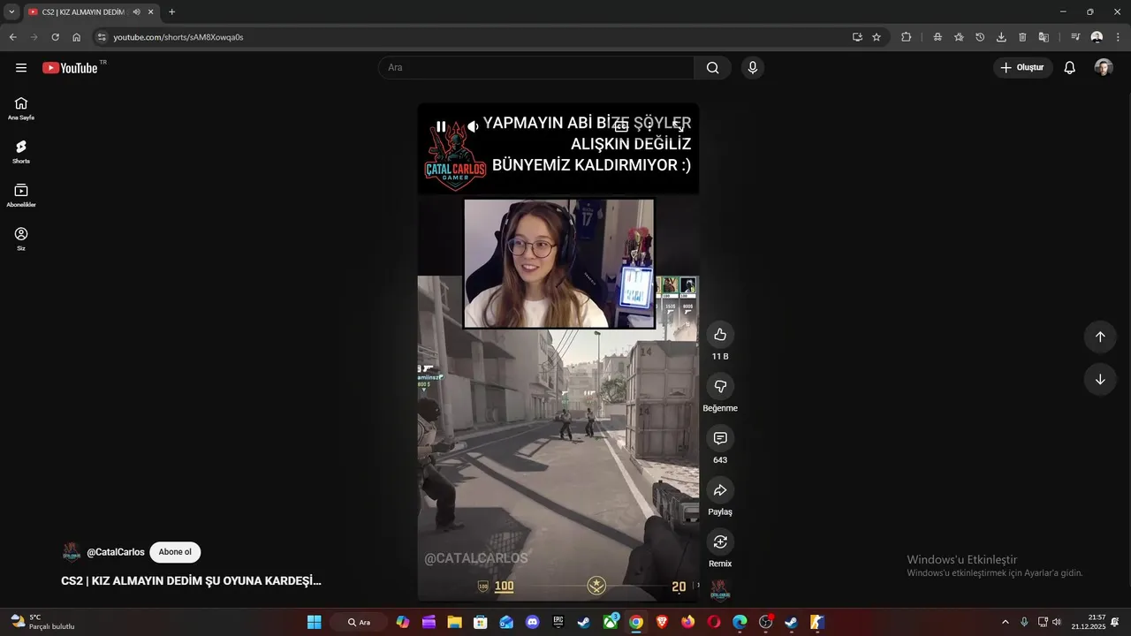This screenshot has width=1131, height=636.
Task: Open the Short's three-dot more menu
Action: (649, 126)
